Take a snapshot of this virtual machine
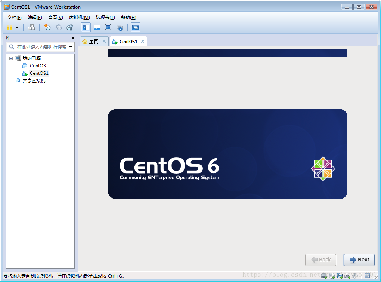 tap(47, 27)
